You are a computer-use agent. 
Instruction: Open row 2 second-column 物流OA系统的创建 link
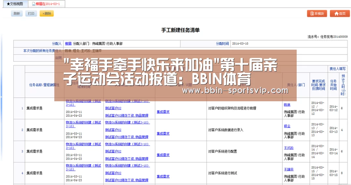[x=83, y=124]
